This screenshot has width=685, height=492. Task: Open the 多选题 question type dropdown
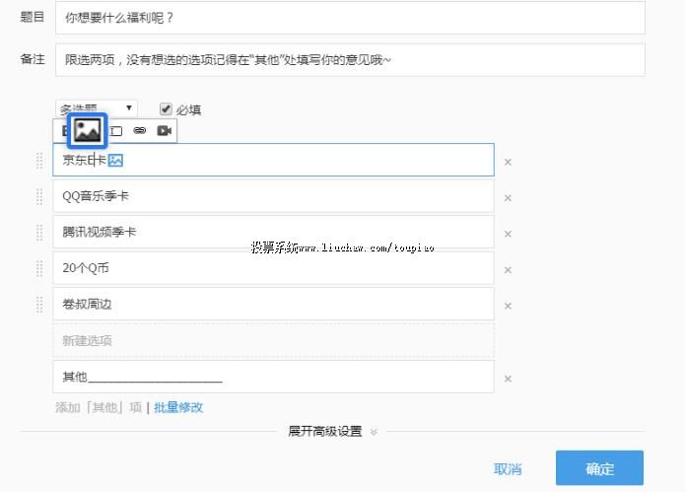[97, 108]
